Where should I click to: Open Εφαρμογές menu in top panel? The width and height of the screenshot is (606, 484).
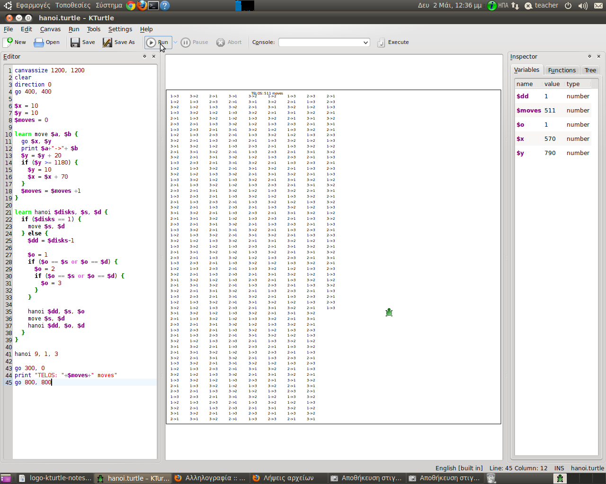[x=33, y=5]
